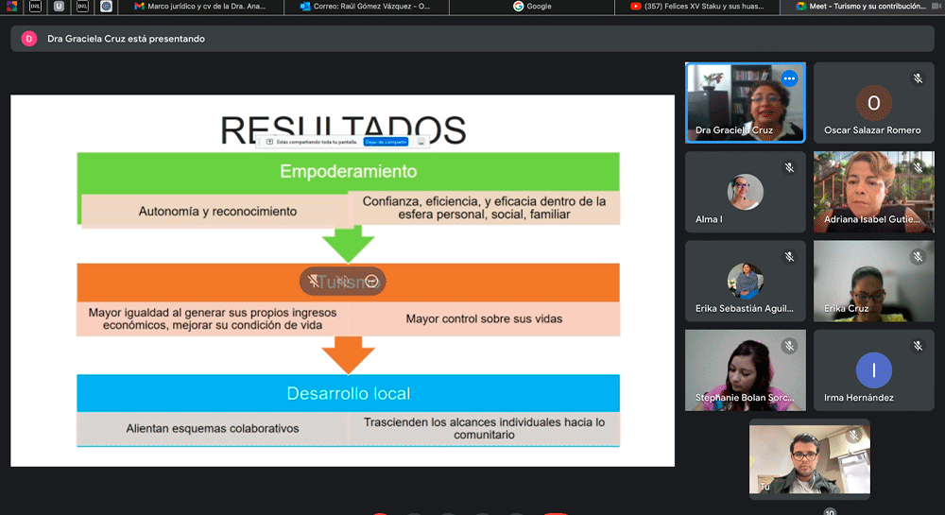Click Stephanie Bolan's muted microphone icon
Screen dimensions: 945x515
point(789,347)
